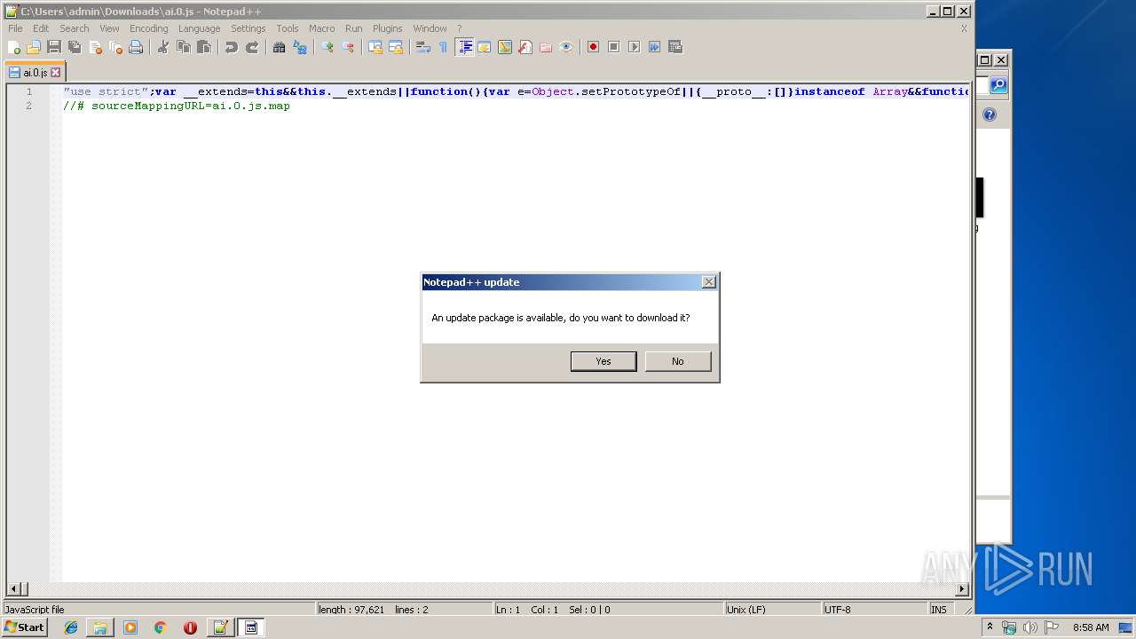Viewport: 1136px width, 639px height.
Task: Toggle synchronized vertical scrolling
Action: click(375, 47)
